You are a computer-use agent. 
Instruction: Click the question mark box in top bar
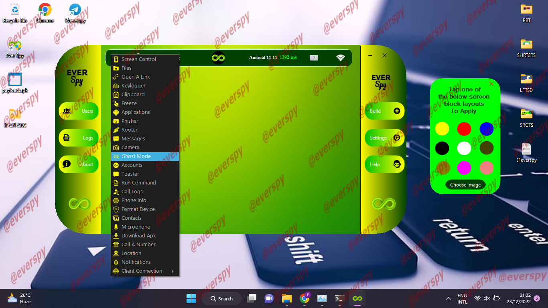pyautogui.click(x=314, y=58)
